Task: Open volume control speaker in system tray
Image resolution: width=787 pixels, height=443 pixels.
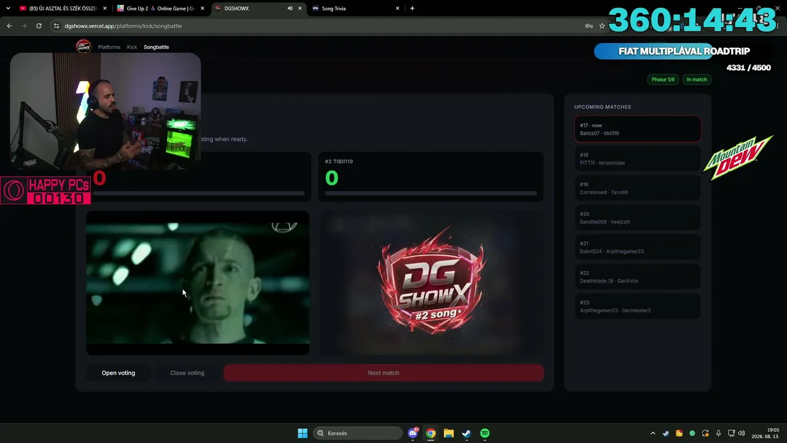Action: point(742,433)
